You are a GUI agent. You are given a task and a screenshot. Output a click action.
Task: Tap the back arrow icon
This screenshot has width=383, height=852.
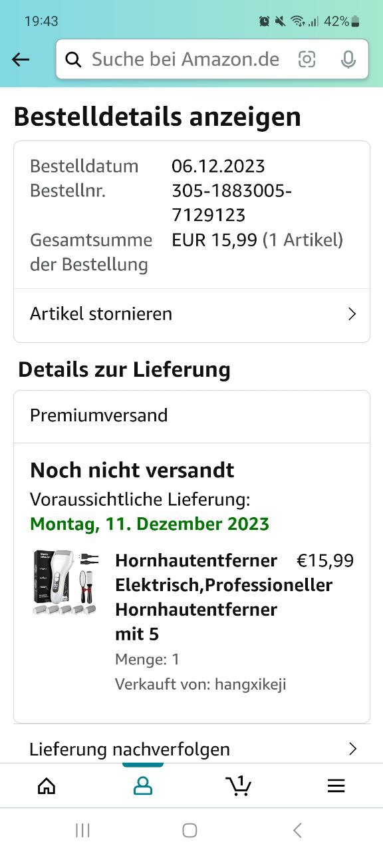(x=21, y=60)
